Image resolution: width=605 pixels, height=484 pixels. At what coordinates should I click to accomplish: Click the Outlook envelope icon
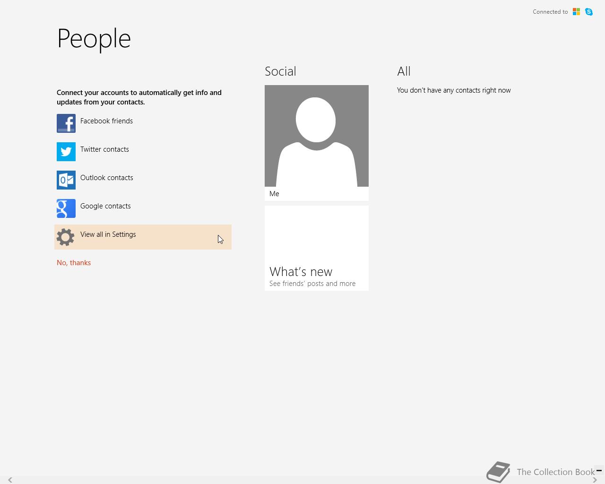point(66,180)
